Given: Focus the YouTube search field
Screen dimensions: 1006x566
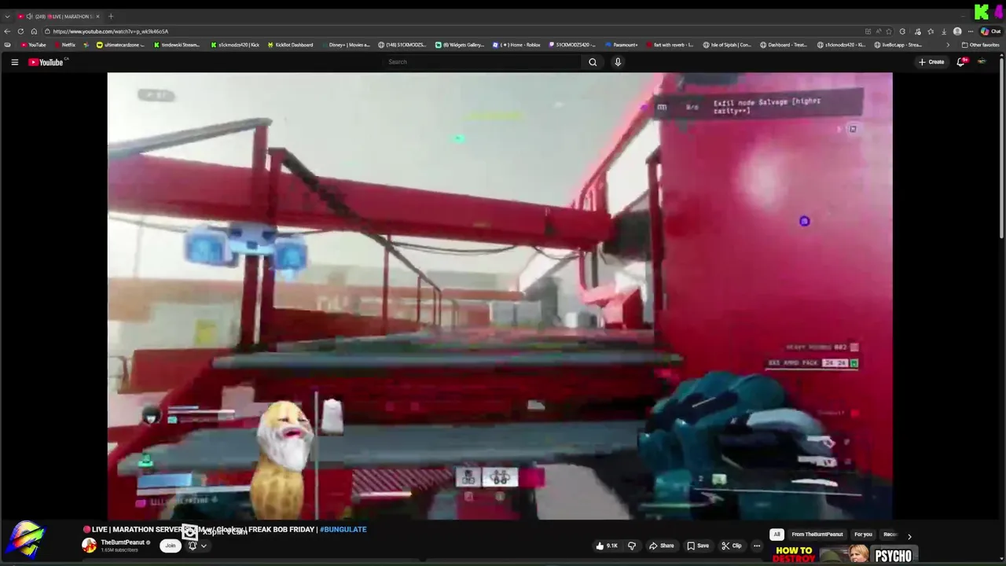Looking at the screenshot, I should click(x=483, y=62).
